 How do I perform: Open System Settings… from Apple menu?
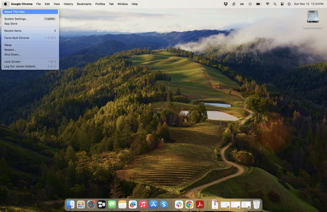click(x=30, y=19)
